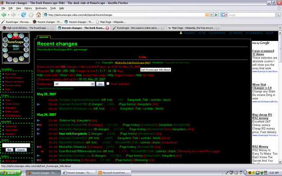Screen dimensions: 282x176
Task: Click the Google search engine icon
Action: pyautogui.click(x=223, y=15)
